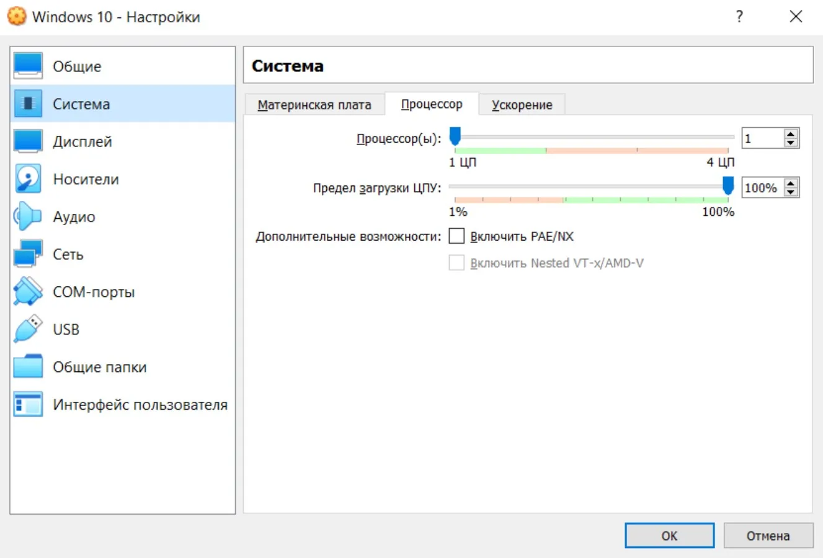Image resolution: width=823 pixels, height=558 pixels.
Task: Increase CPU load limit with up arrow
Action: coord(790,184)
